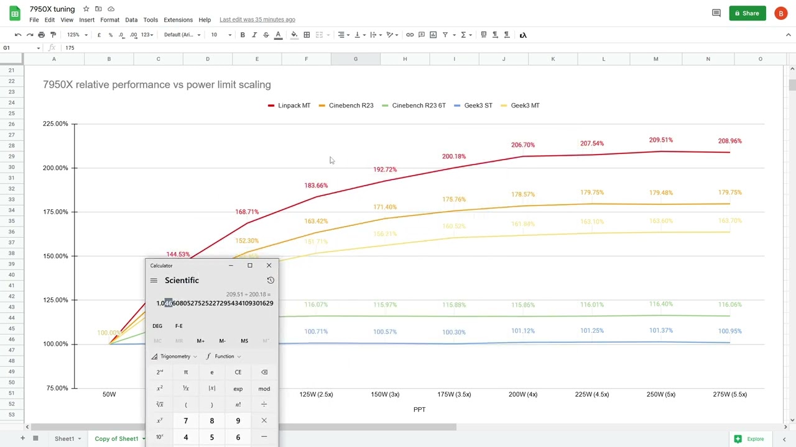
Task: Insert a comment via toolbar icon
Action: pos(422,35)
